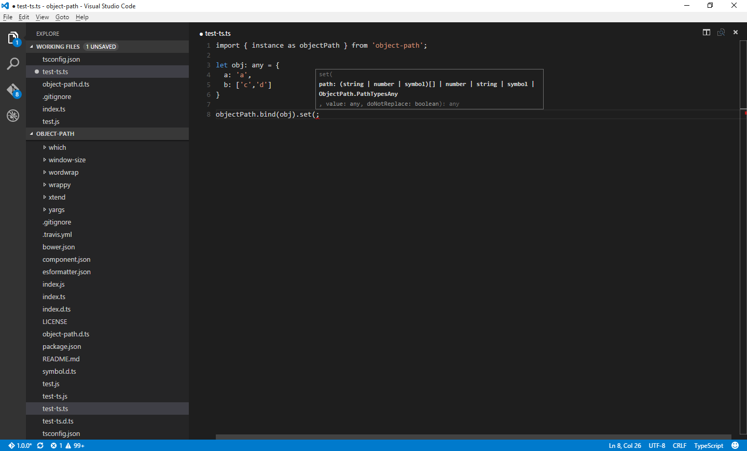Image resolution: width=747 pixels, height=451 pixels.
Task: Open esformatter.json file
Action: click(107, 272)
